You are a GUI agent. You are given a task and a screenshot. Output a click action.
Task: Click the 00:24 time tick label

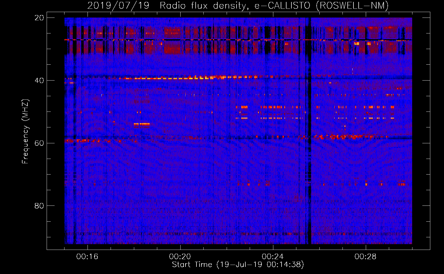click(x=273, y=257)
